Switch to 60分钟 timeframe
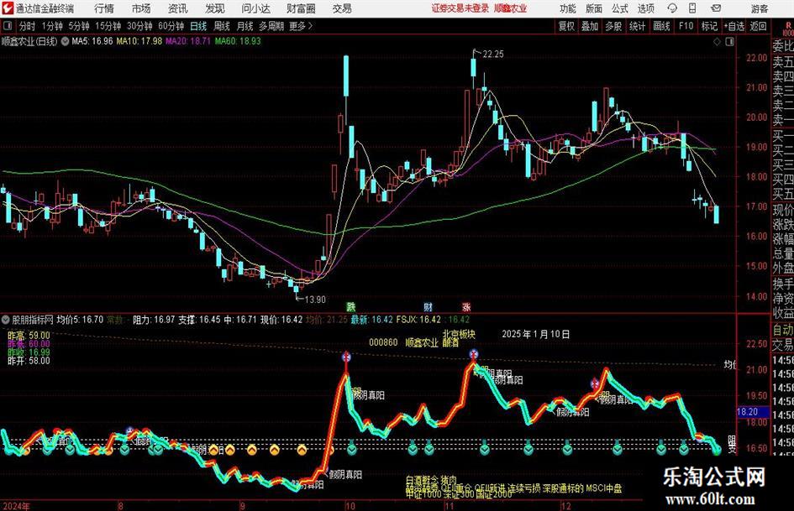The image size is (794, 511). click(171, 26)
